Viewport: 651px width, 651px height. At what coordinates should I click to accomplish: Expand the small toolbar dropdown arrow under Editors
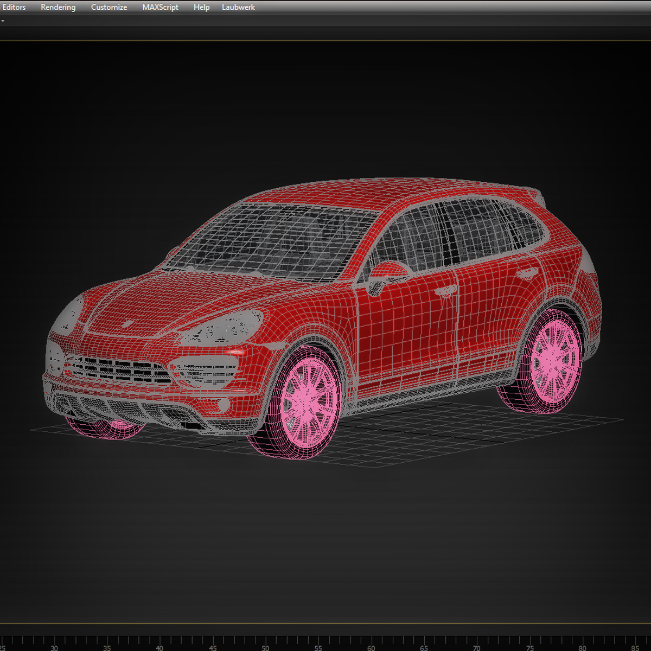pyautogui.click(x=2, y=21)
